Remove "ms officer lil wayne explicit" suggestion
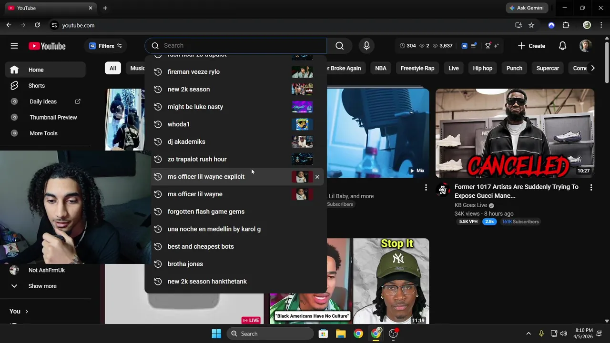610x343 pixels. click(317, 177)
